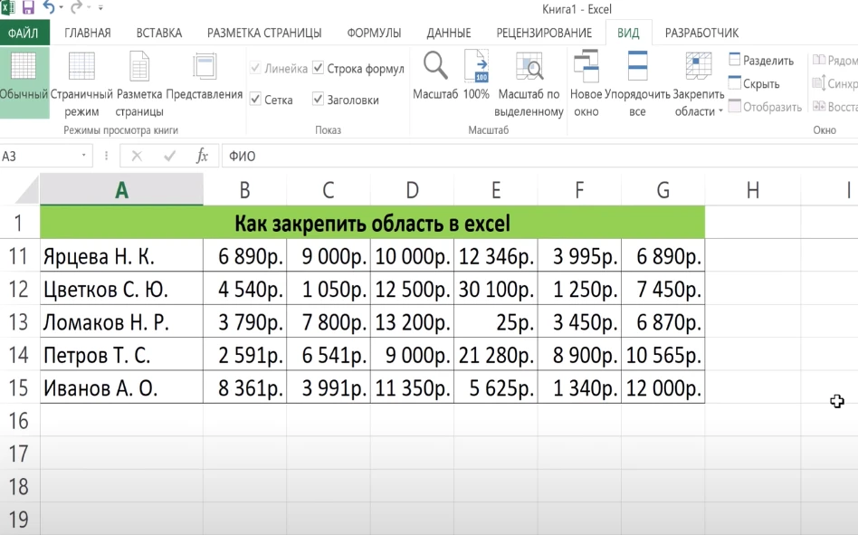
Task: Open the Name Box dropdown arrow
Action: pos(85,157)
